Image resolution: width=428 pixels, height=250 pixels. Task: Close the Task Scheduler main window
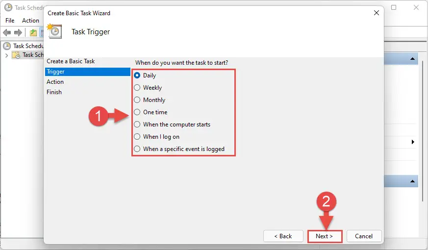(416, 7)
